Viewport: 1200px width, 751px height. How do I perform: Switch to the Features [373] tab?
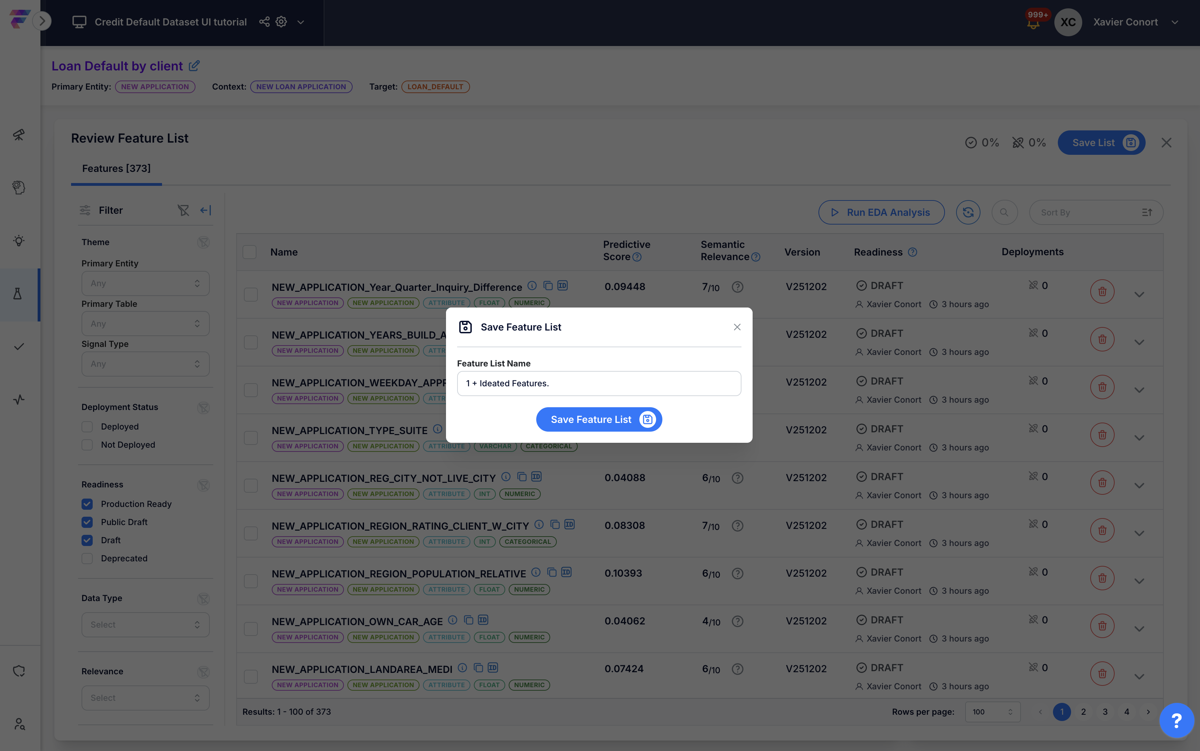click(117, 168)
